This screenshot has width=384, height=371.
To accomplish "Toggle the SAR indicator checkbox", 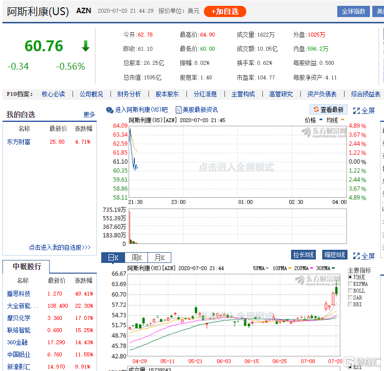I will [350, 297].
